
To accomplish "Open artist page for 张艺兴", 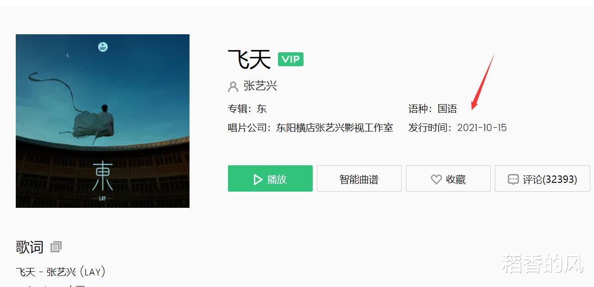I will coord(260,86).
